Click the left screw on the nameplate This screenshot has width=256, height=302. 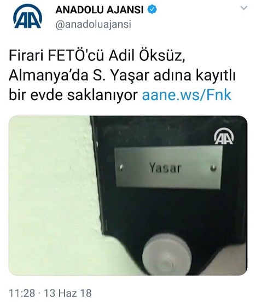click(121, 168)
